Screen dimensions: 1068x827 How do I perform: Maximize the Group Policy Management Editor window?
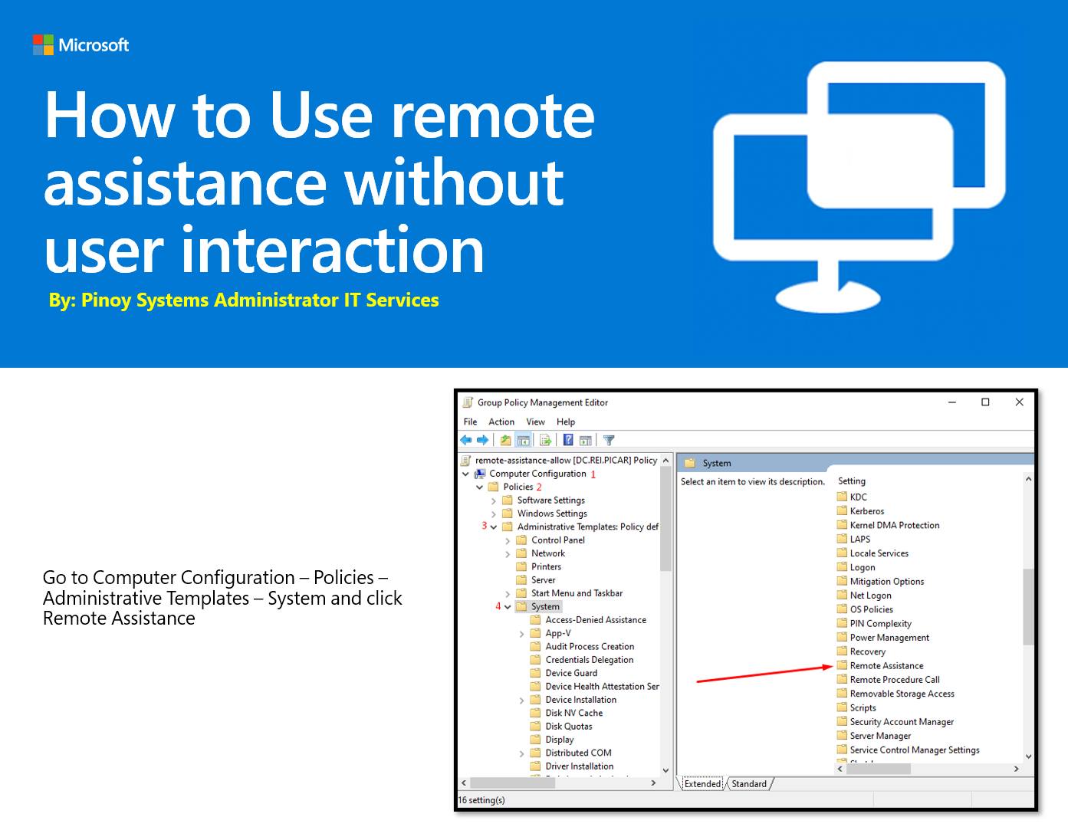click(985, 402)
